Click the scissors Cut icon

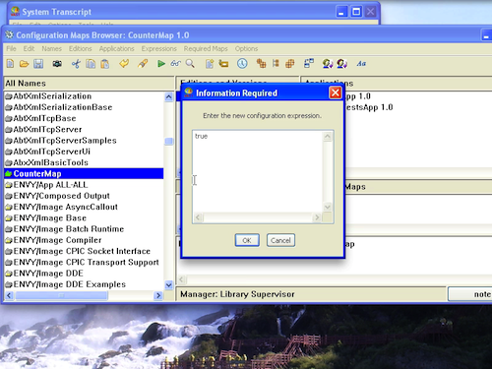coord(76,63)
